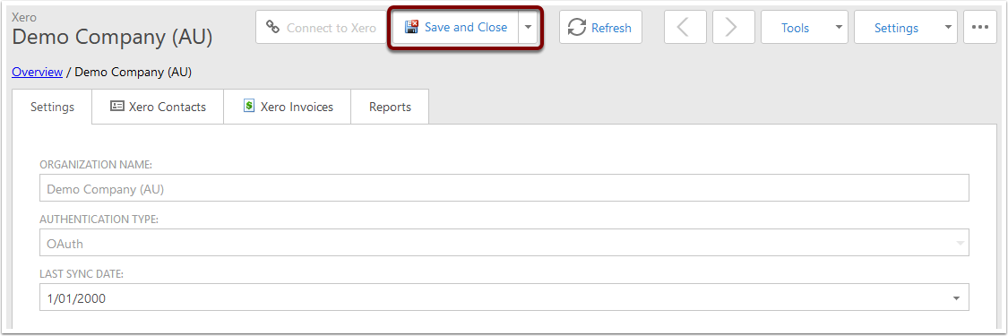Open the Tools dropdown menu
Image resolution: width=1008 pixels, height=336 pixels.
(805, 27)
